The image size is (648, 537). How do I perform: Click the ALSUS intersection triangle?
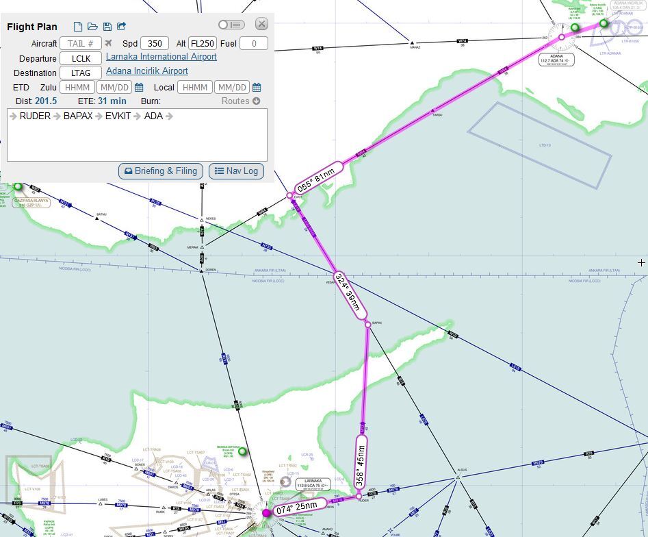(x=458, y=478)
